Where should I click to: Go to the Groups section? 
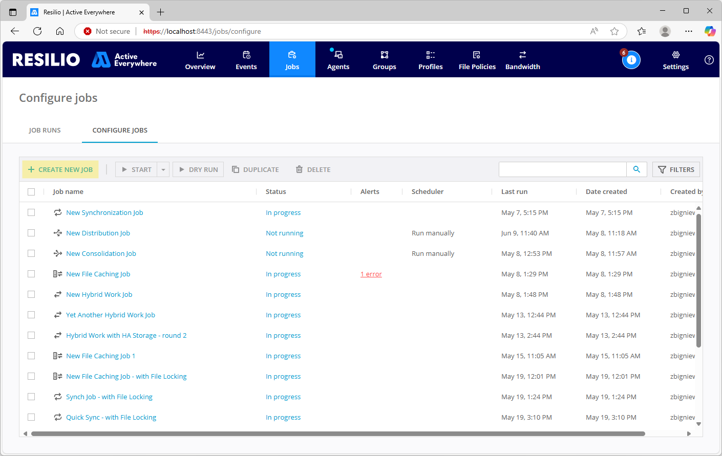point(384,59)
